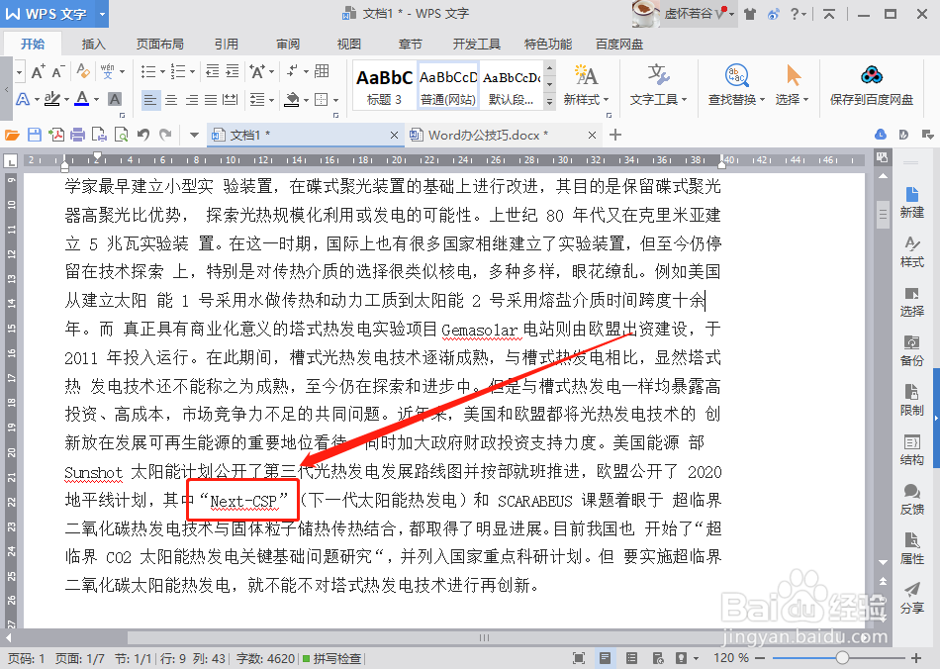Toggle character shading on text
This screenshot has height=669, width=940.
coord(115,99)
